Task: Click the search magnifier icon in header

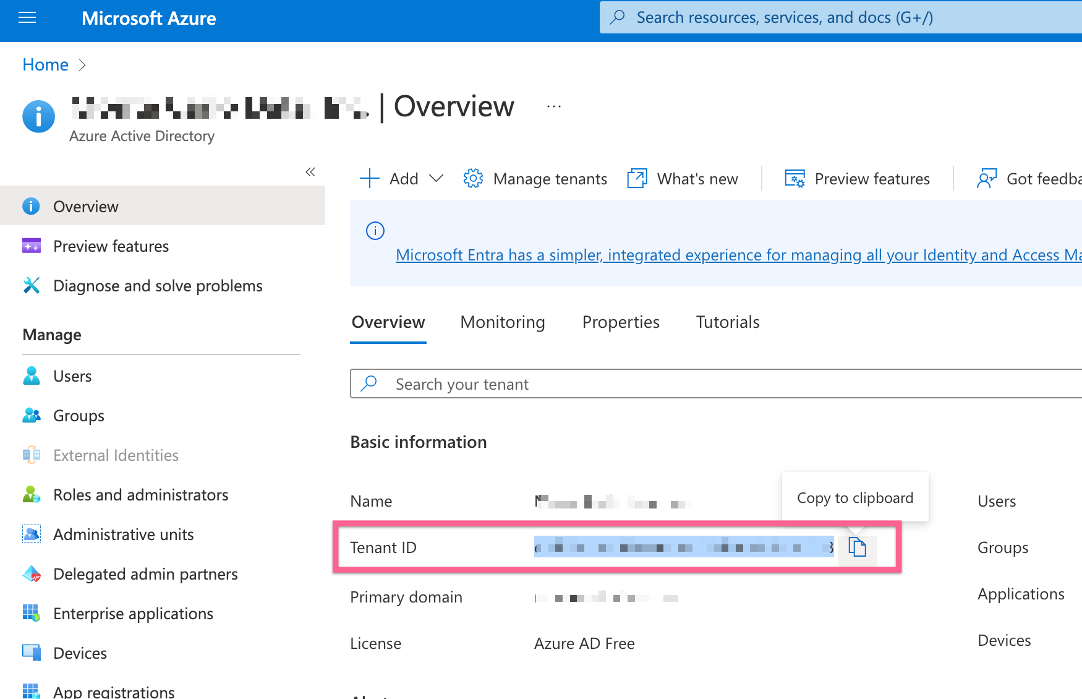Action: [617, 17]
